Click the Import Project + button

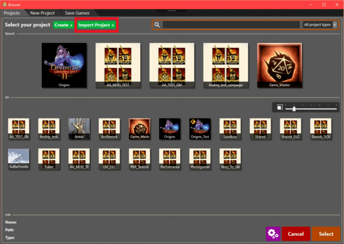pos(96,25)
